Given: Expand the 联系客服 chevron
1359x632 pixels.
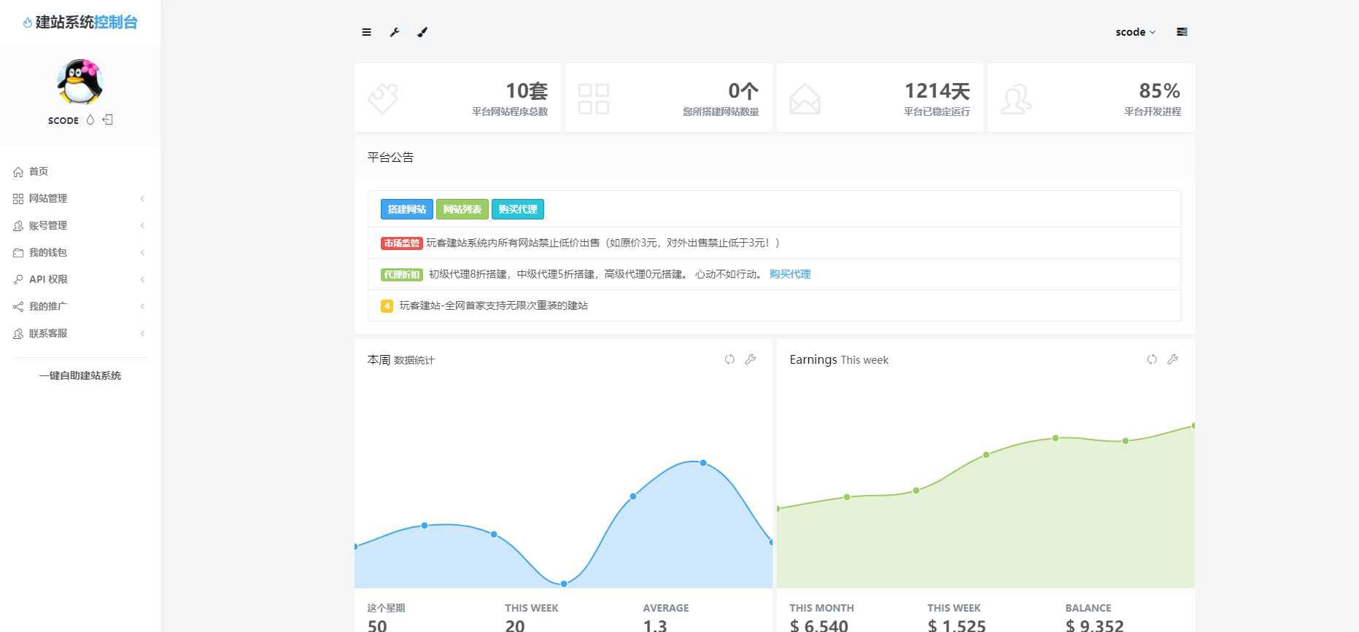Looking at the screenshot, I should point(142,333).
